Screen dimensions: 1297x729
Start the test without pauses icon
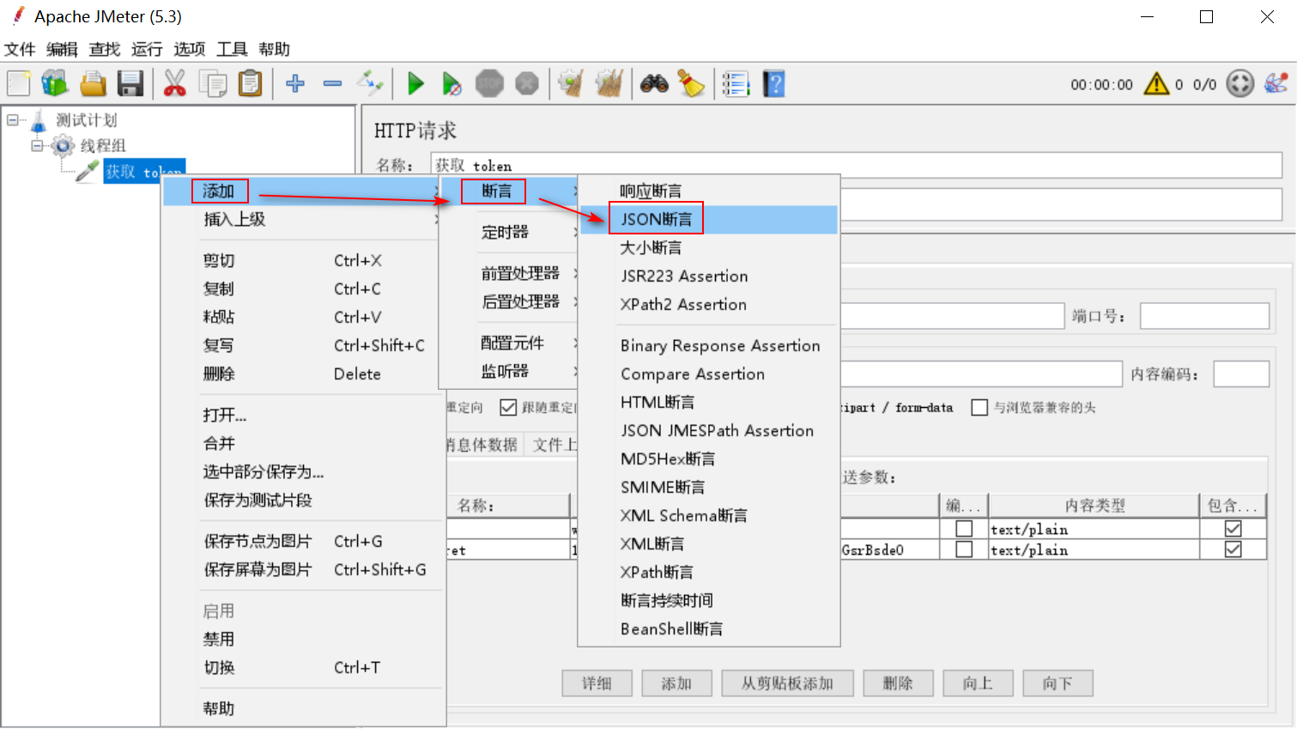[x=452, y=83]
